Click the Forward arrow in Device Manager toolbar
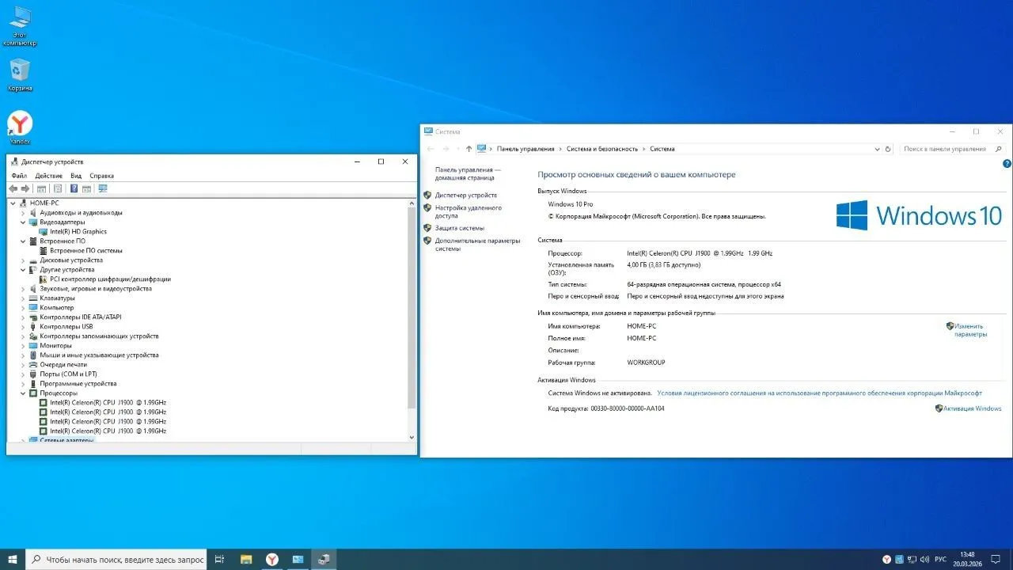The image size is (1013, 570). tap(25, 188)
